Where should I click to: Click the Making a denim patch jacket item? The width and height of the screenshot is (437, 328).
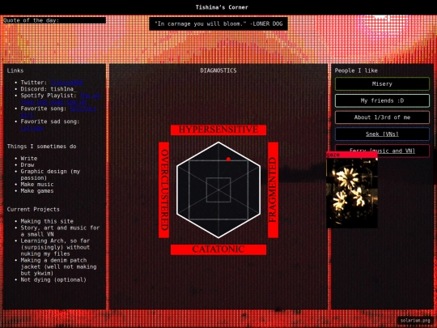point(58,266)
